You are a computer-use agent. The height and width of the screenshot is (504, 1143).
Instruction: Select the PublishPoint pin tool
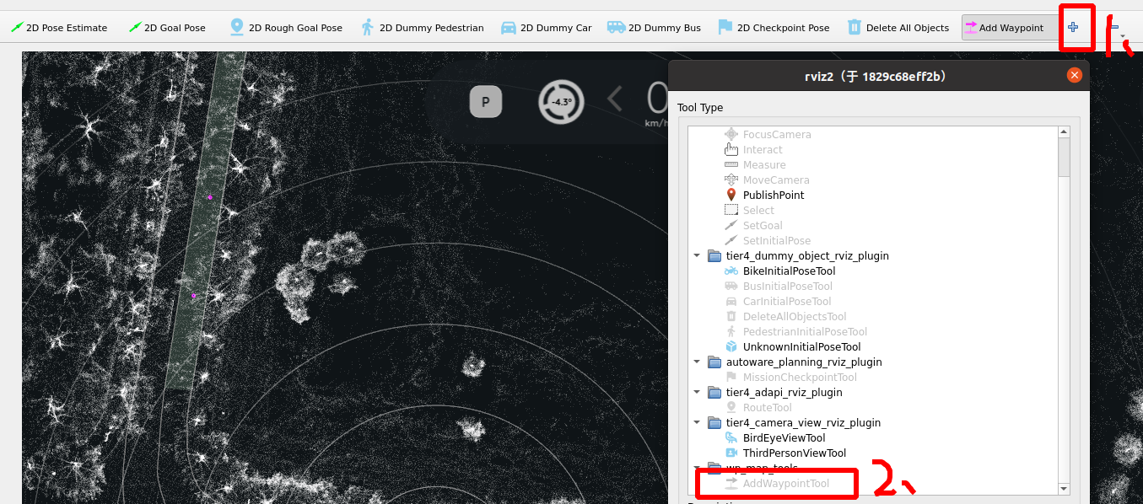coord(764,196)
